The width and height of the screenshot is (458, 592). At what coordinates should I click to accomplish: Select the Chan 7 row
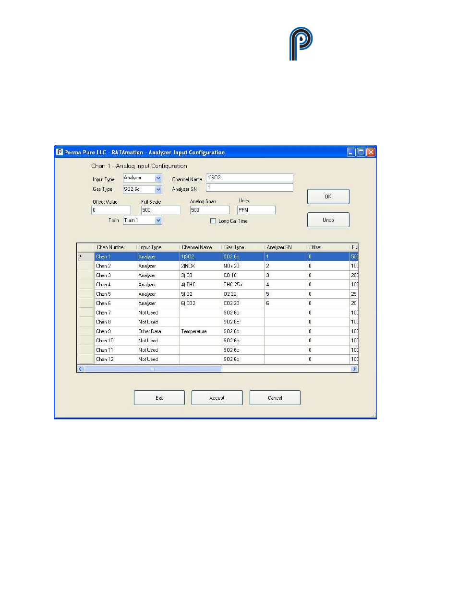[x=218, y=313]
